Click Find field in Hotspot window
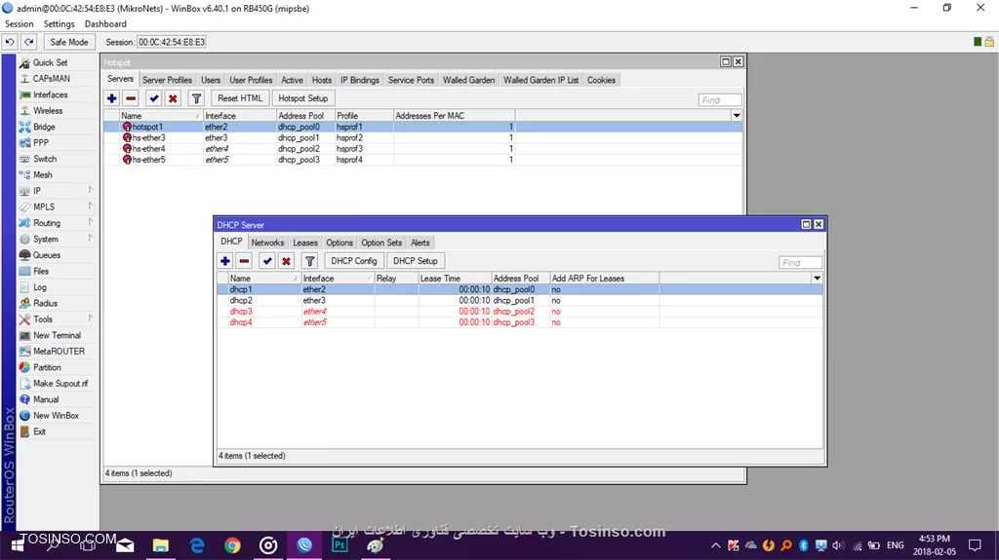Viewport: 999px width, 560px height. pos(720,100)
